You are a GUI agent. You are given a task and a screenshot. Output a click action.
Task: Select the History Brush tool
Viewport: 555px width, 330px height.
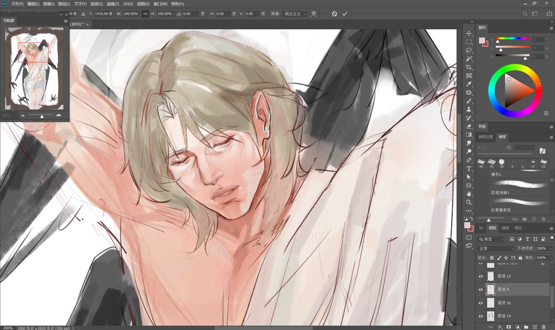point(469,118)
